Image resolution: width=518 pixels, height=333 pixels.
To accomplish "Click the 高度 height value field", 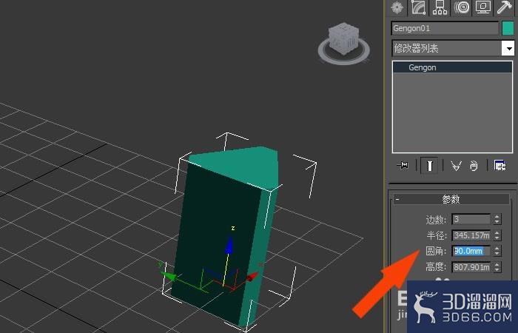I will (x=471, y=267).
